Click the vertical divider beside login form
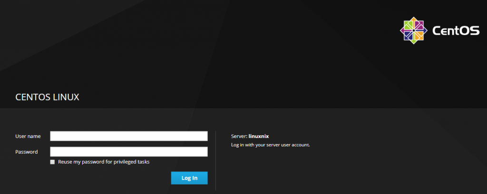Screen dimensions: 487x194 pos(216,160)
